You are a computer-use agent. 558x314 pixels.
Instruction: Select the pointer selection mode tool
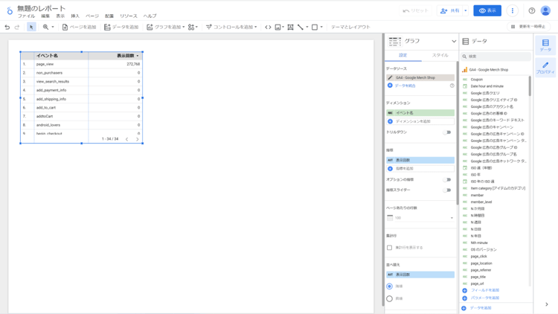click(x=31, y=27)
